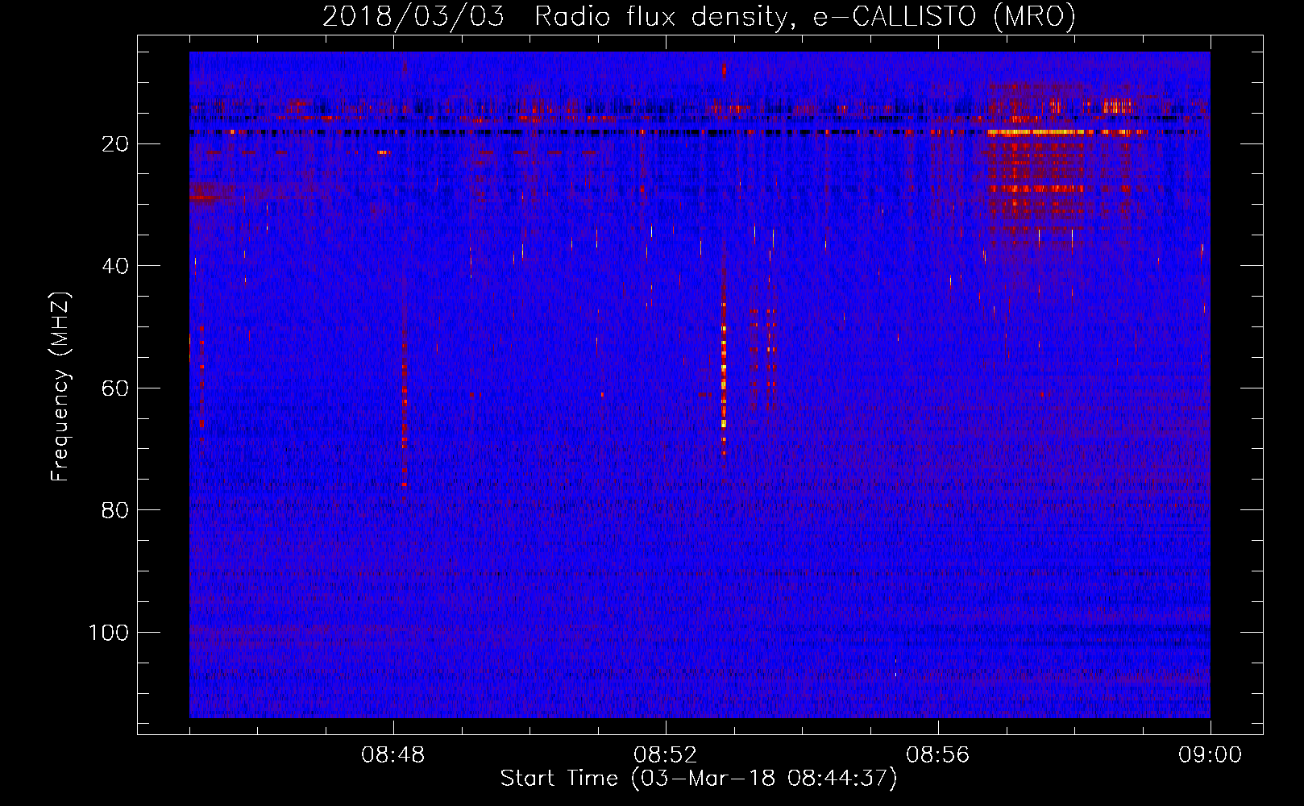Click the 08:56 time tick label

click(x=938, y=755)
